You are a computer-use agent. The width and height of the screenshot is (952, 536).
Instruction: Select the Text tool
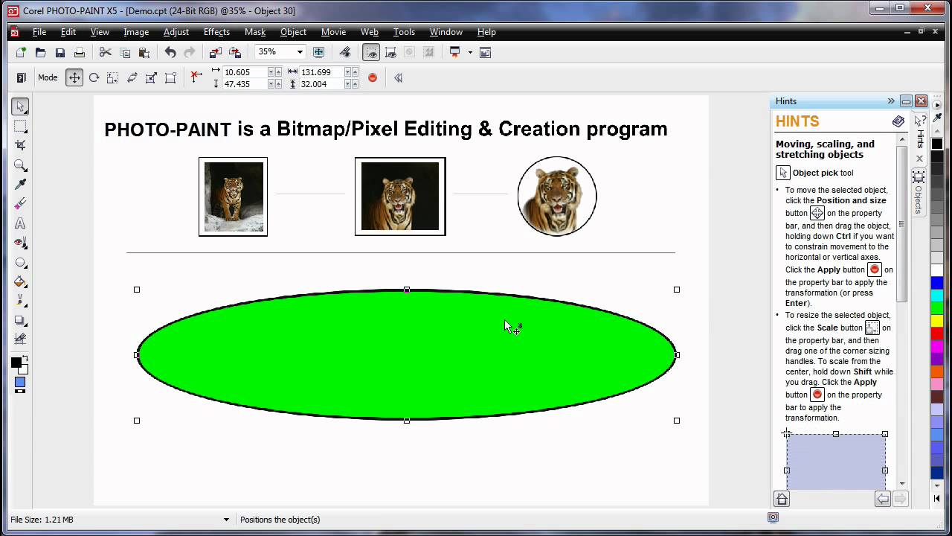pyautogui.click(x=21, y=223)
